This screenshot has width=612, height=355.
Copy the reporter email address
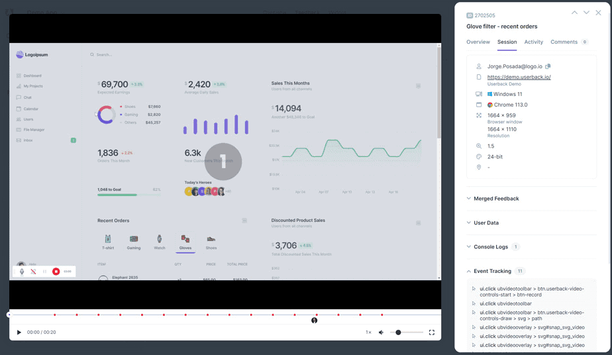tap(548, 66)
